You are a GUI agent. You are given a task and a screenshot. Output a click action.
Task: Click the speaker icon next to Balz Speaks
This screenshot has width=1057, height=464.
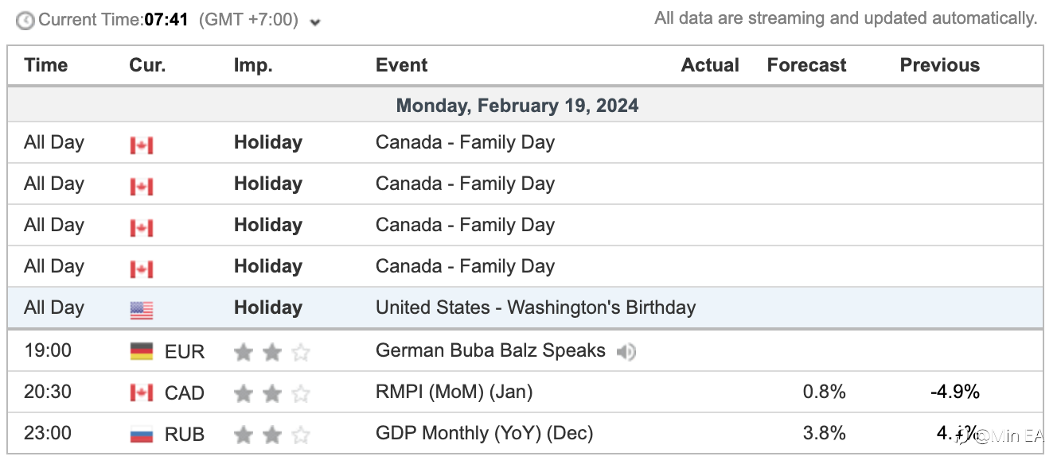click(x=626, y=352)
